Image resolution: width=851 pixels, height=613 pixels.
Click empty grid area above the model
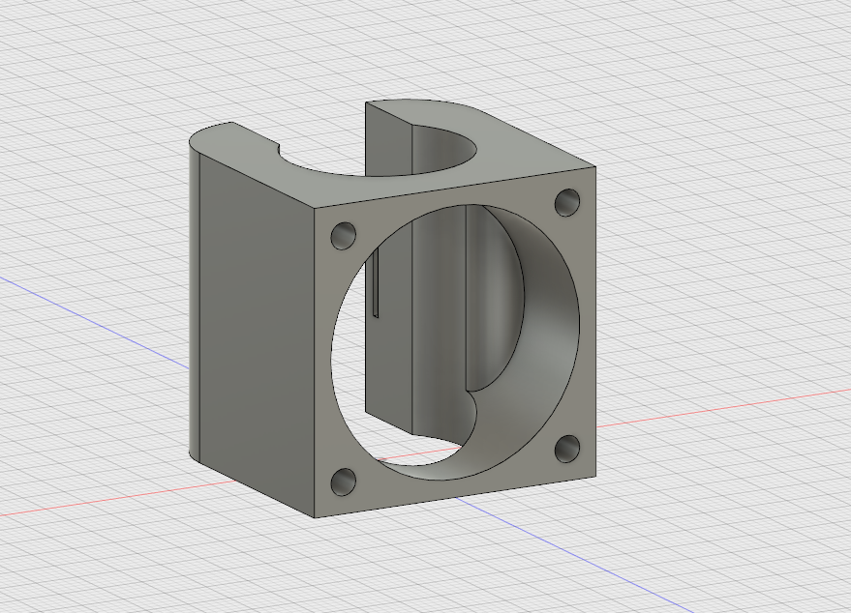click(380, 48)
